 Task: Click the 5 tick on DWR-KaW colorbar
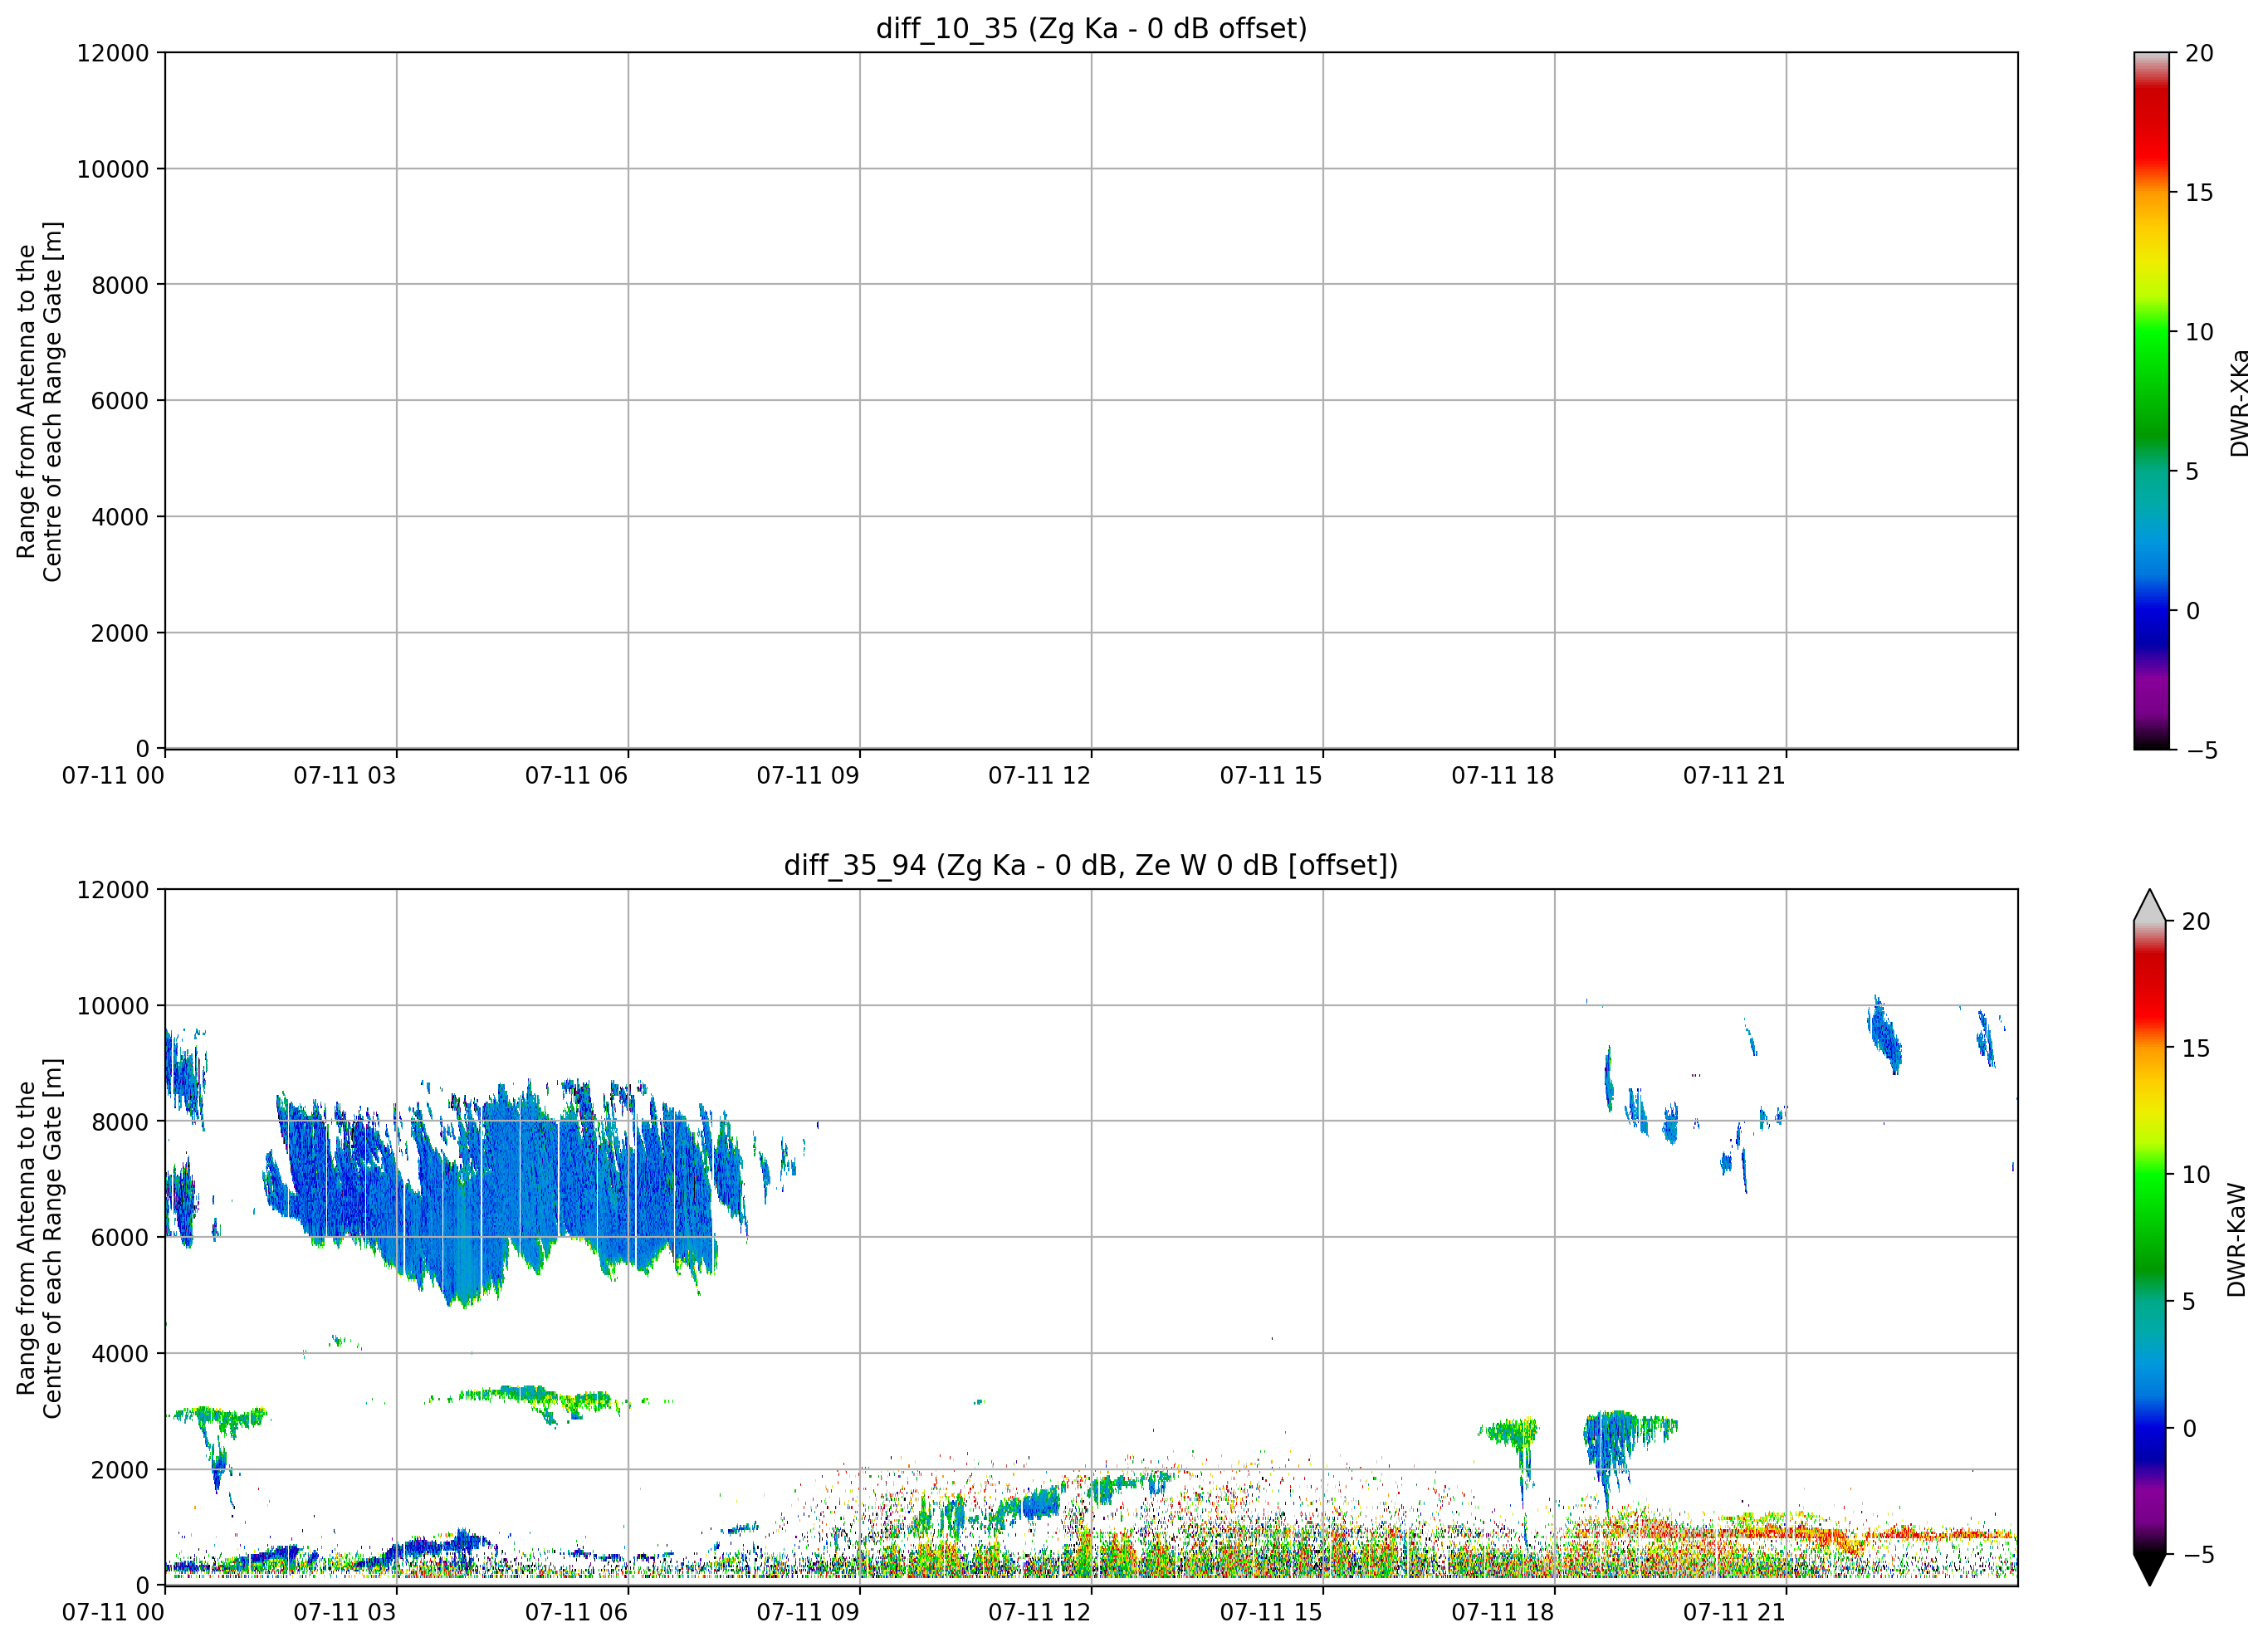tap(2188, 1301)
